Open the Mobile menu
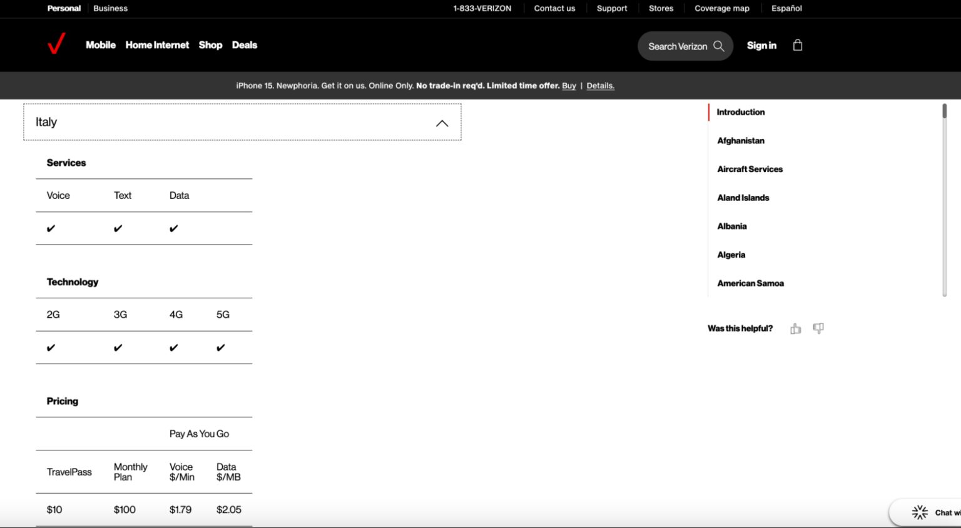This screenshot has width=961, height=528. (x=100, y=45)
